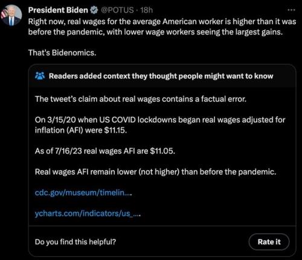Click the That's Bidenomics text line
The width and height of the screenshot is (302, 260).
pos(62,52)
